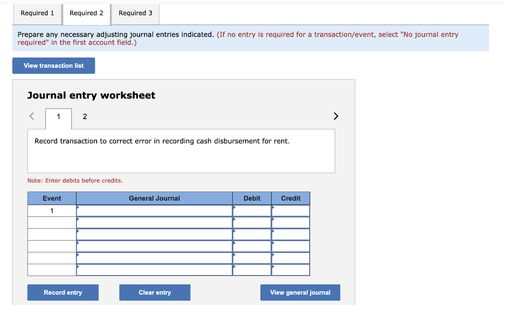Select journal entry worksheet tab 2
The width and height of the screenshot is (505, 309).
pyautogui.click(x=85, y=117)
